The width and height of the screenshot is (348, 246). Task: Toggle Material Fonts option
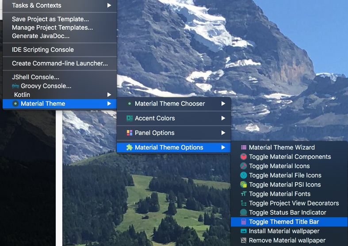289,194
